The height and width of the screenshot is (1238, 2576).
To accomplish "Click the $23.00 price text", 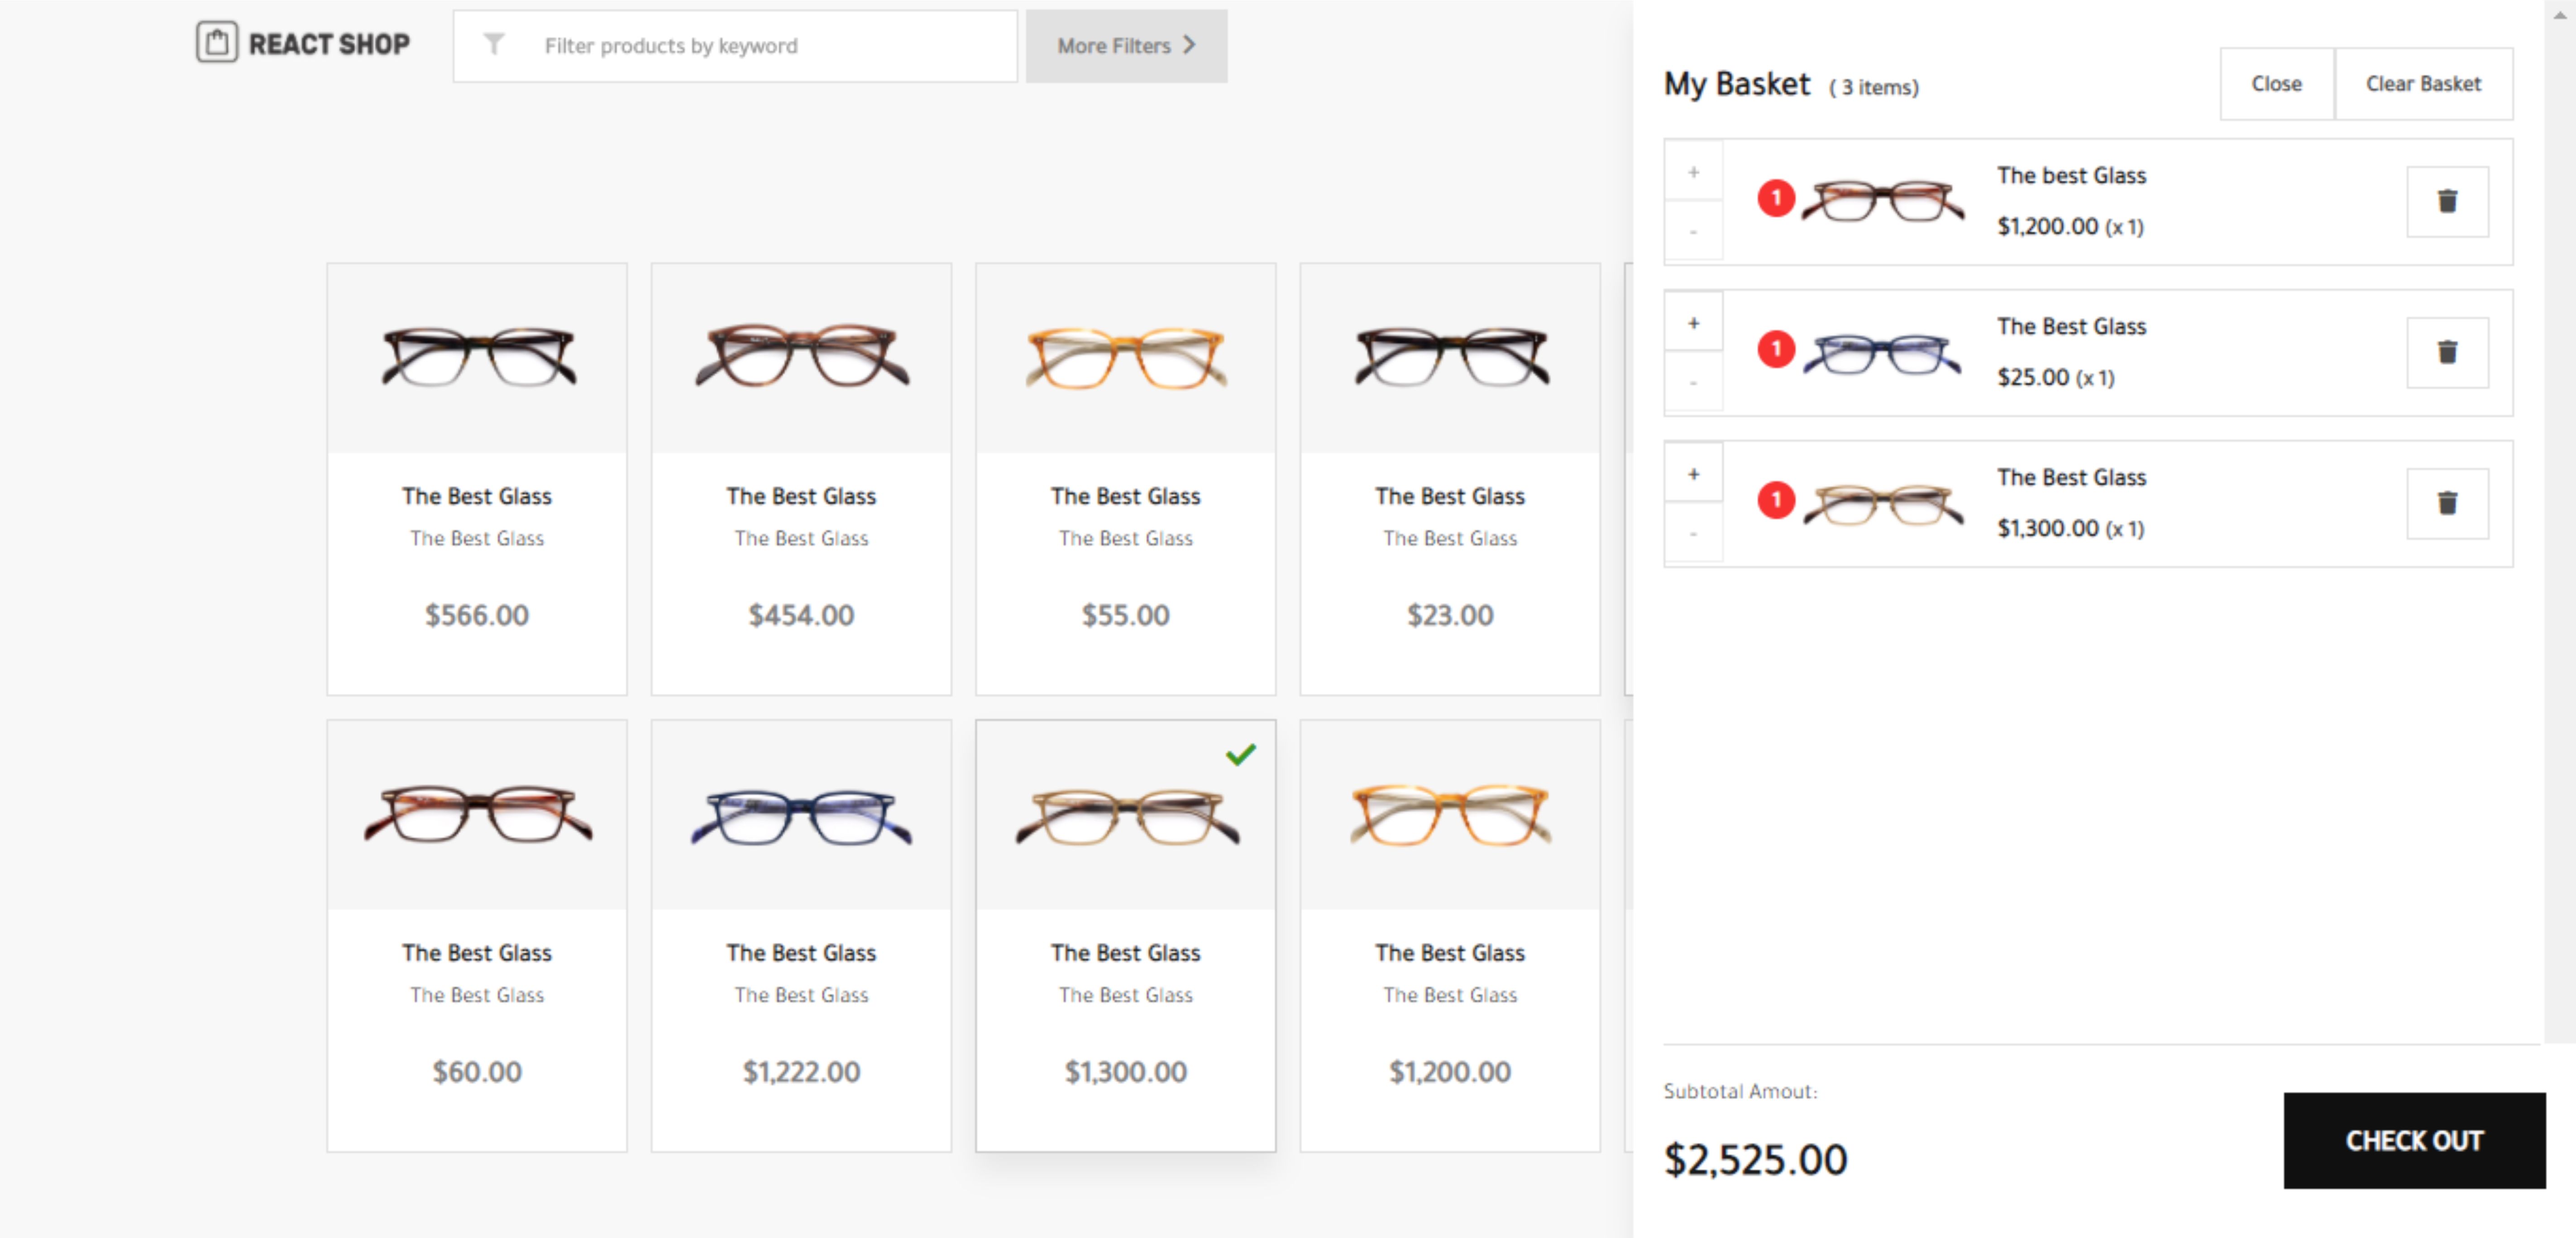I will pyautogui.click(x=1450, y=615).
